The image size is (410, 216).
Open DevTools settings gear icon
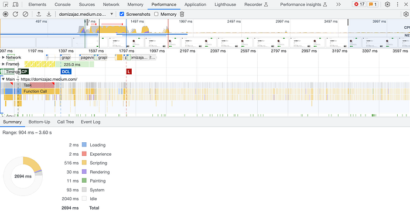pyautogui.click(x=388, y=5)
